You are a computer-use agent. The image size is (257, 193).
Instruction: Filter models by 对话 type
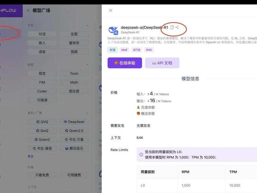[42, 34]
